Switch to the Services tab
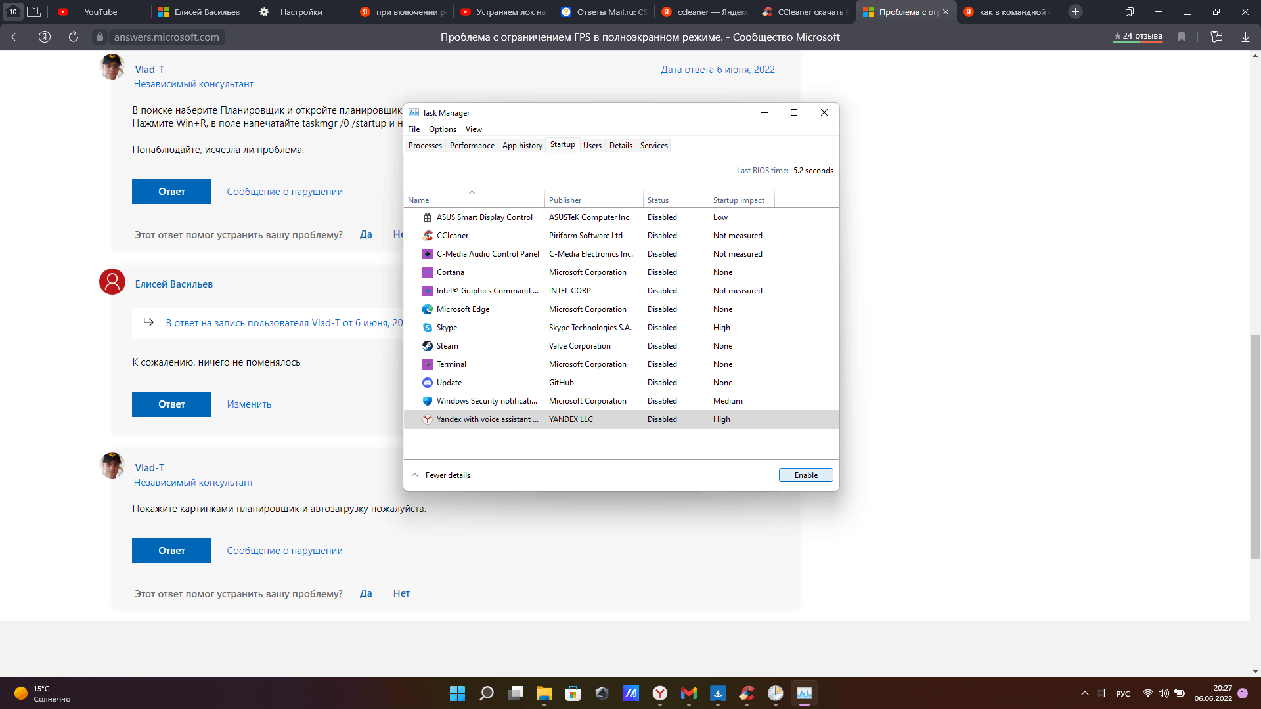The height and width of the screenshot is (709, 1261). tap(654, 146)
